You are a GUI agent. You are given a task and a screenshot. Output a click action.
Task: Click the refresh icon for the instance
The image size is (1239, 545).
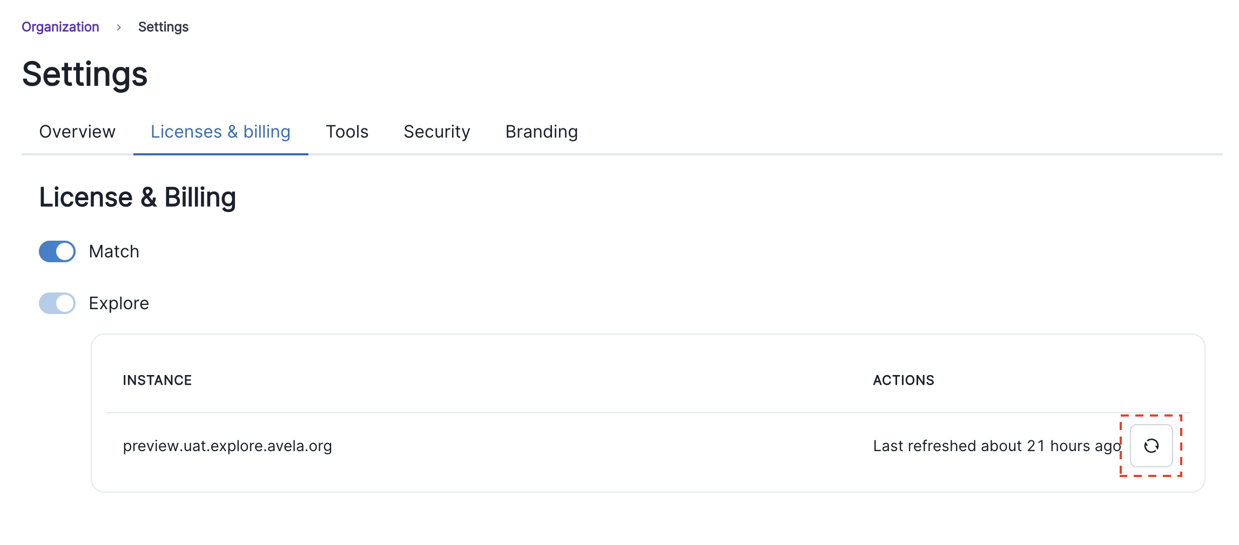coord(1151,446)
